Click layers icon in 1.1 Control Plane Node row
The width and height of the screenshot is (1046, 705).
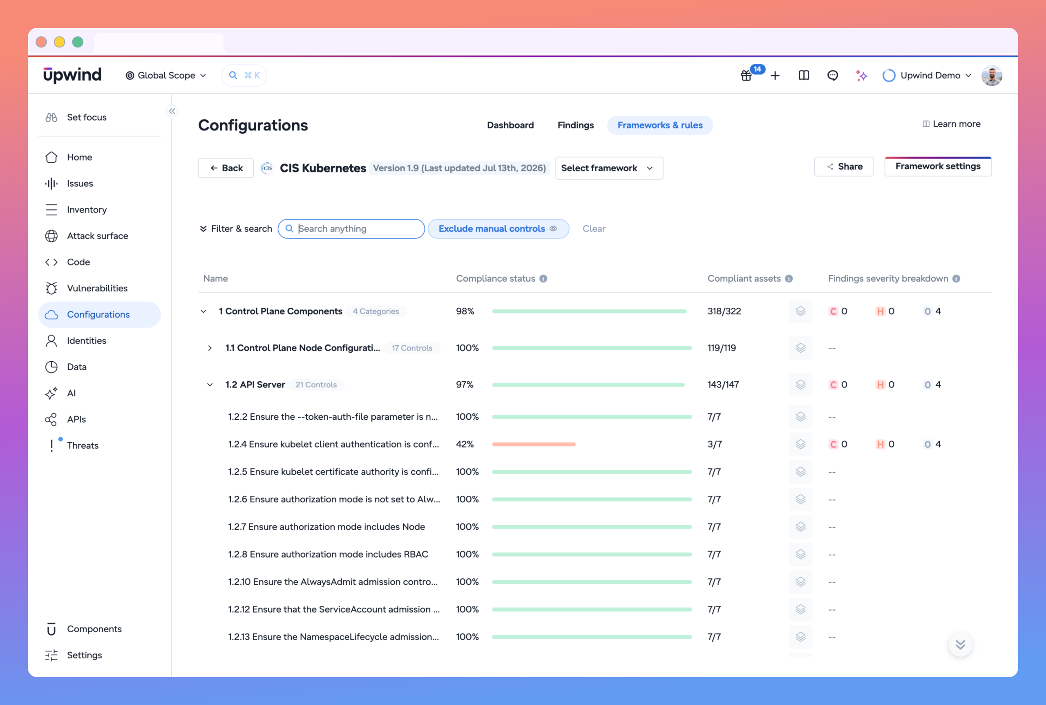point(800,348)
